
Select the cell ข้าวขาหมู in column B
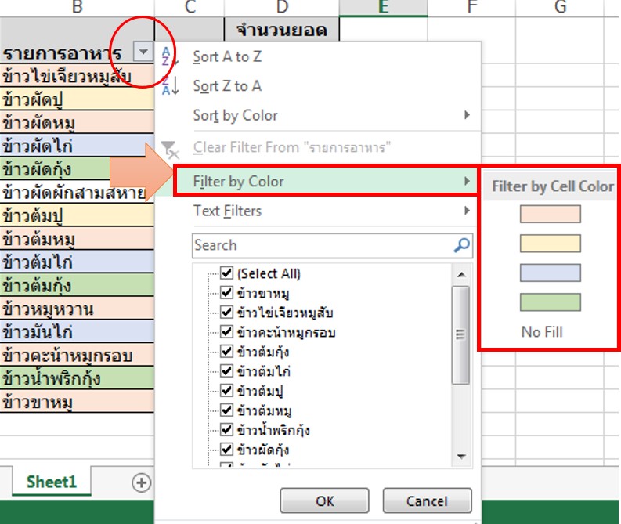pos(77,402)
